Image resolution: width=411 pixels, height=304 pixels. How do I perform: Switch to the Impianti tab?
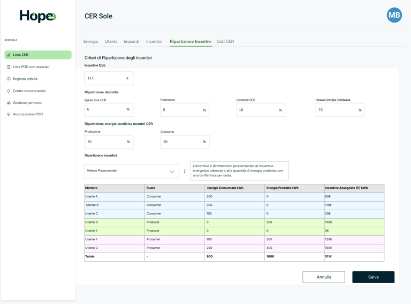[131, 41]
